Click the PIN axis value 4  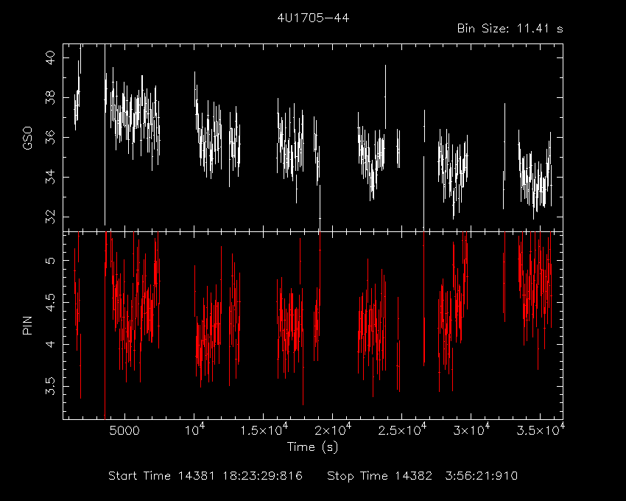[50, 344]
